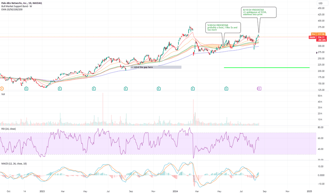329x194 pixels.
Task: Click the -10.00 MACD axis label
Action: tap(321, 184)
